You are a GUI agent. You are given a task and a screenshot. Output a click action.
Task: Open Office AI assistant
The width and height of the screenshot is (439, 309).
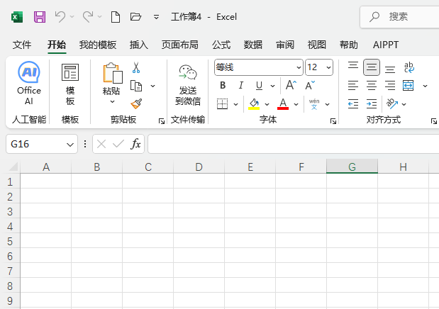(29, 83)
